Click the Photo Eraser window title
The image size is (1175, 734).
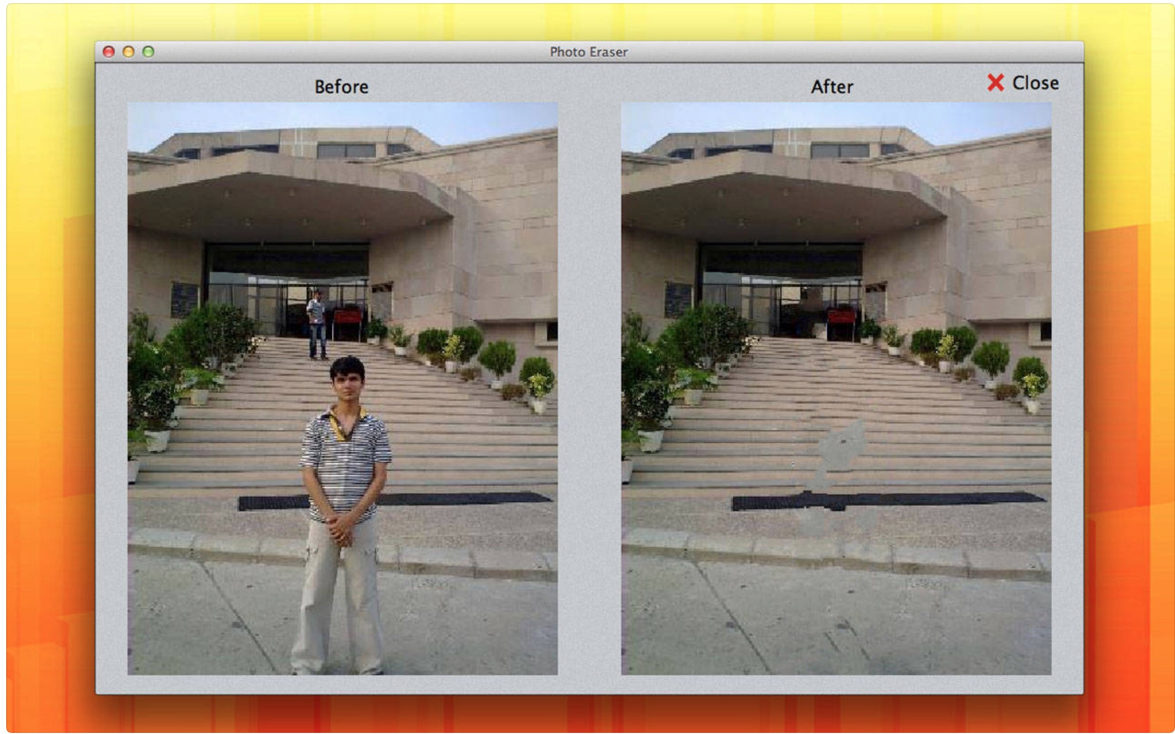tap(588, 52)
